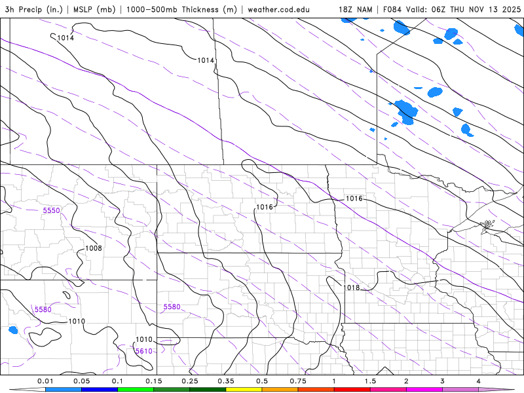Image resolution: width=524 pixels, height=393 pixels.
Task: Click the purple 5550 thickness label
Action: (x=52, y=210)
